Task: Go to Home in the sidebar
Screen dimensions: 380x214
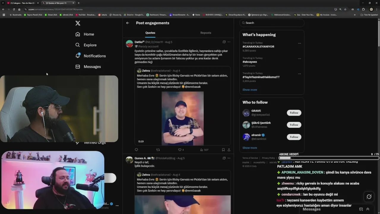Action: [85, 34]
